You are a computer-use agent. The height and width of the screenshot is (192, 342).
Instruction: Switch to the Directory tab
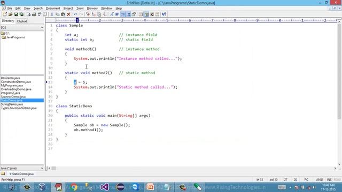coord(8,21)
